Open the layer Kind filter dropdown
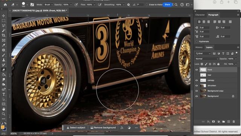The image size is (241, 136). tap(203, 54)
